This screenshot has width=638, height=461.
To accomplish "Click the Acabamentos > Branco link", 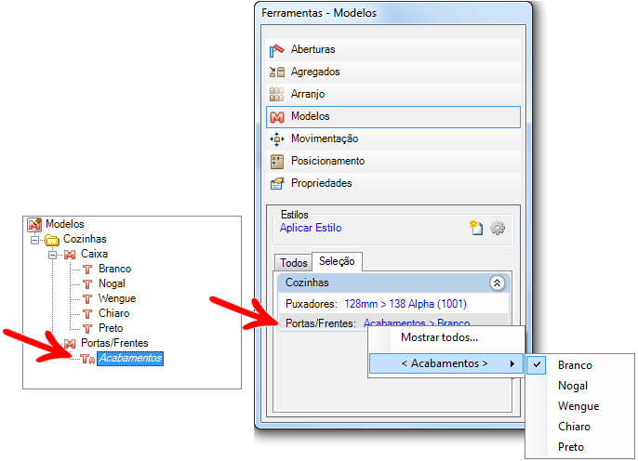I will click(417, 323).
